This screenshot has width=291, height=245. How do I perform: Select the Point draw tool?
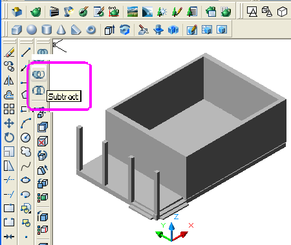click(26, 237)
